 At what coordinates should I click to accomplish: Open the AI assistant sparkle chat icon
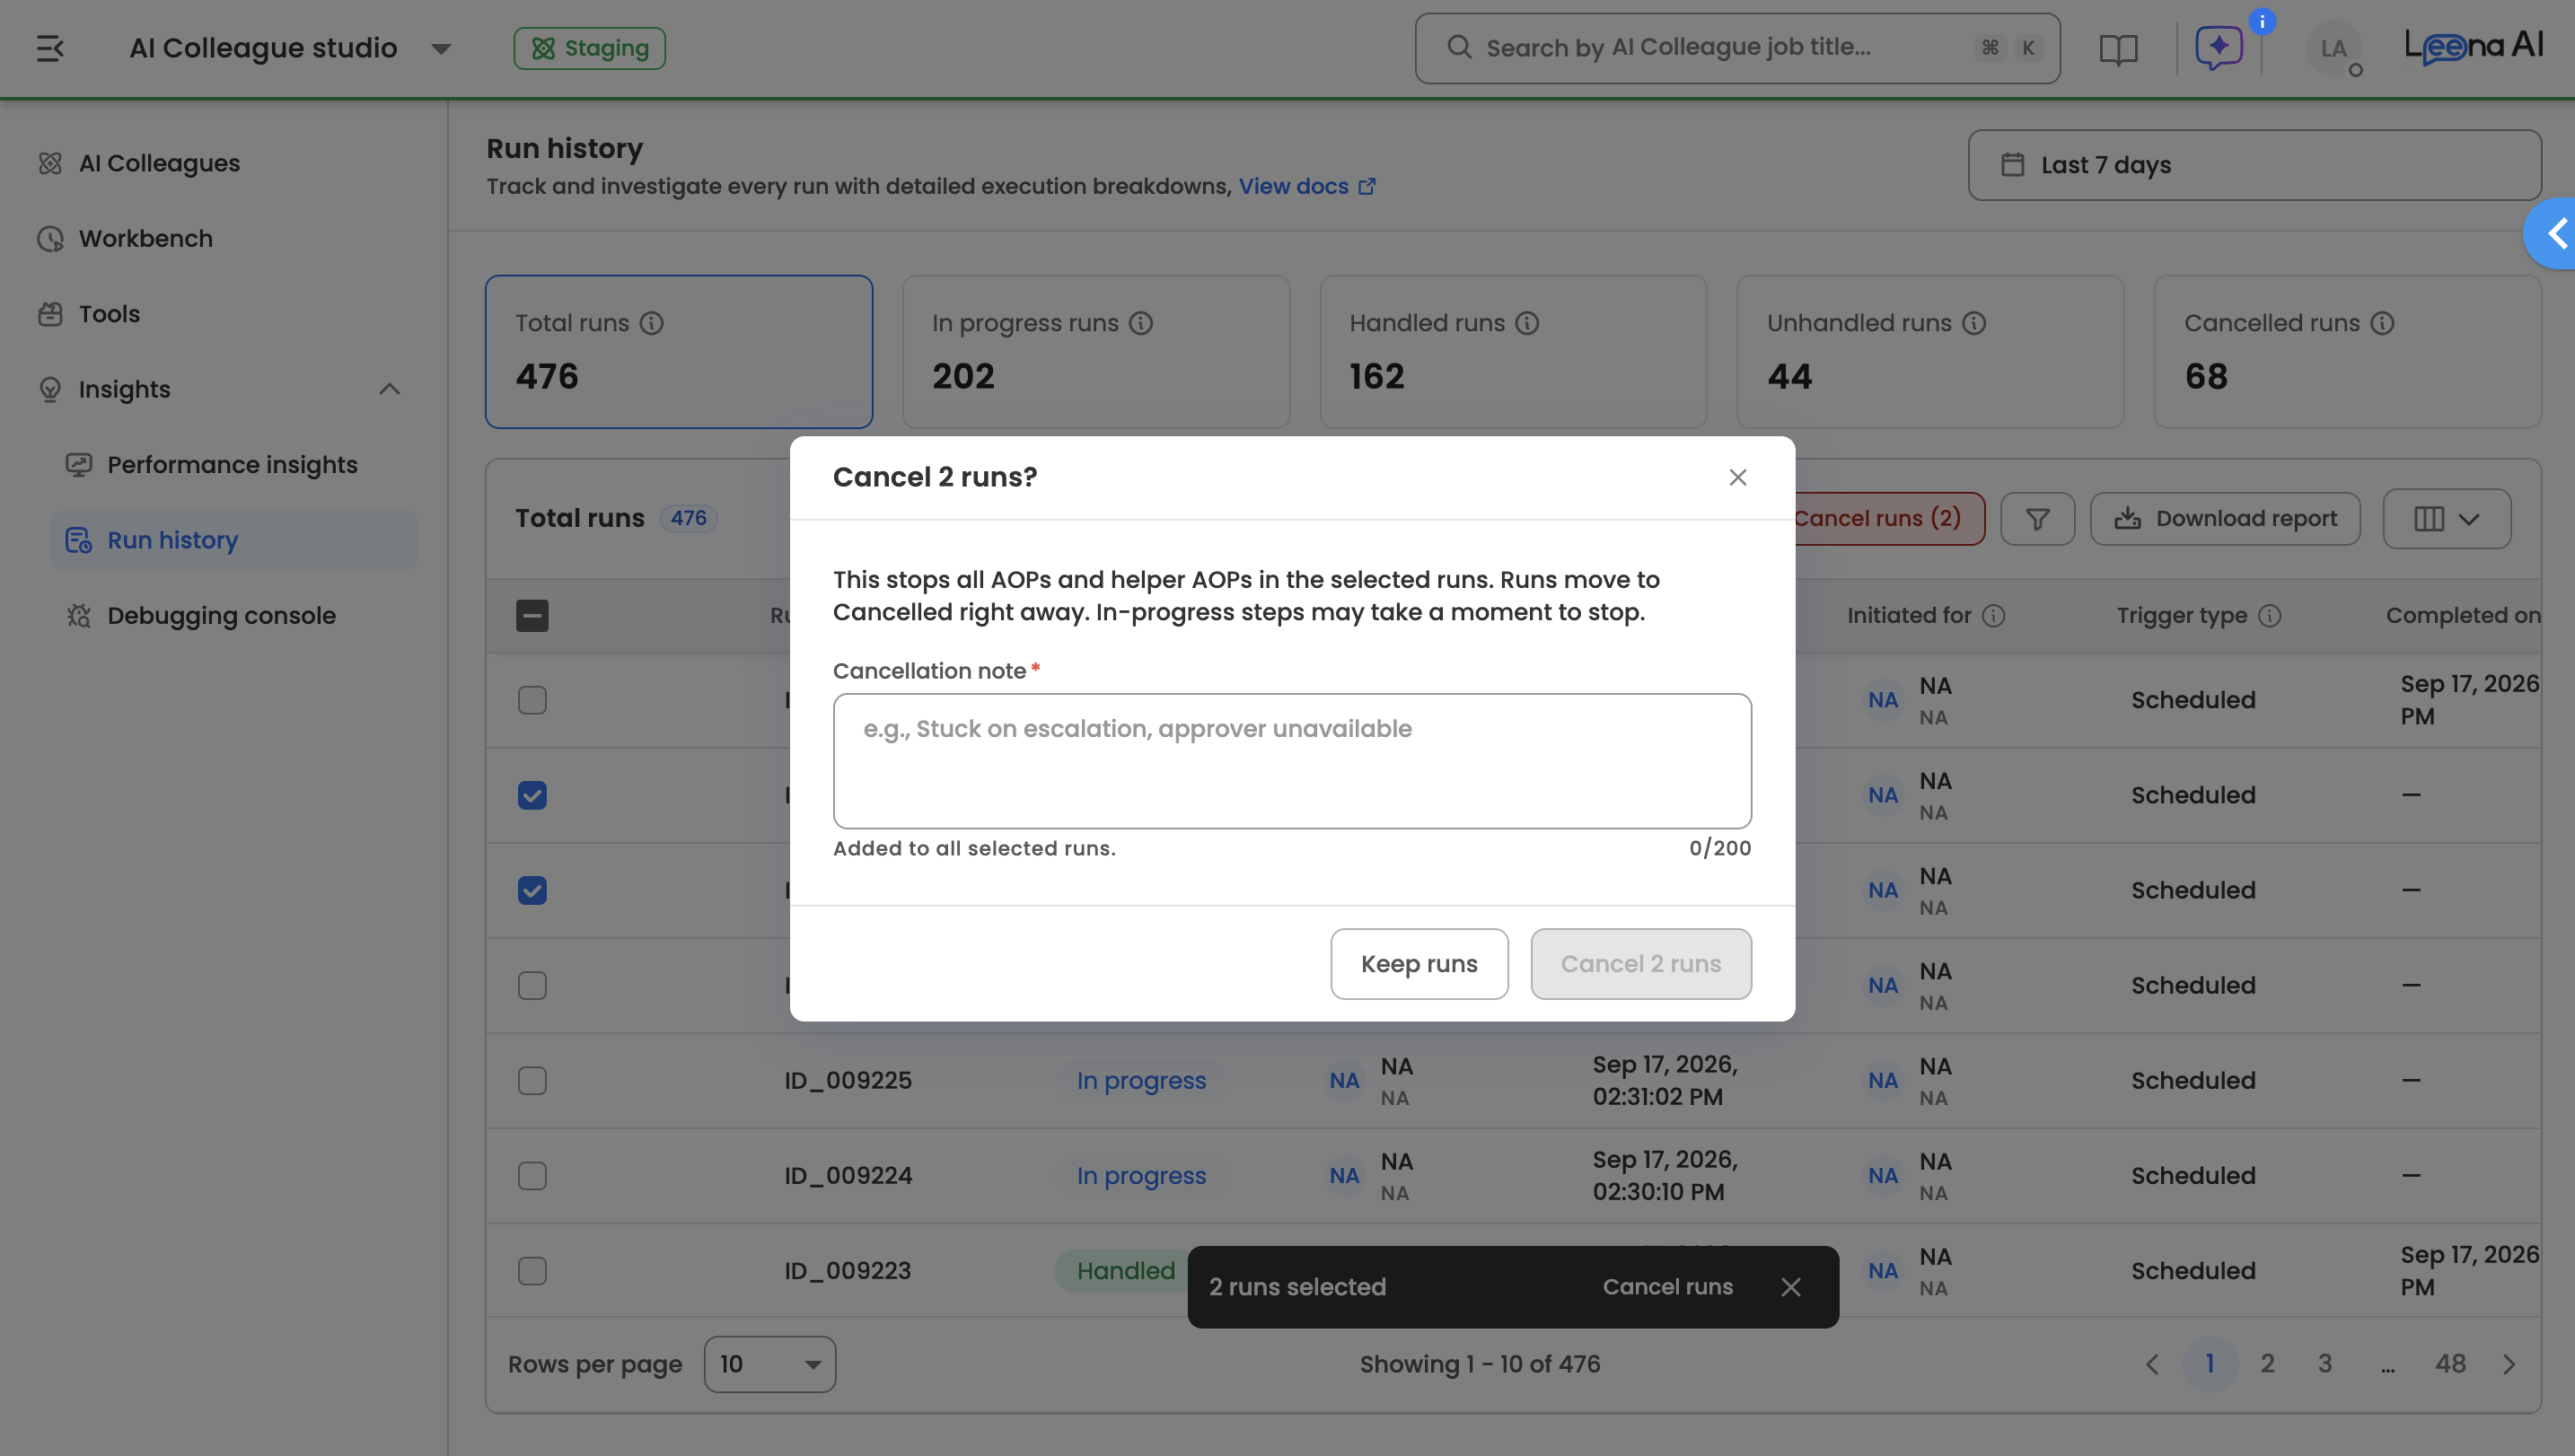coord(2219,47)
